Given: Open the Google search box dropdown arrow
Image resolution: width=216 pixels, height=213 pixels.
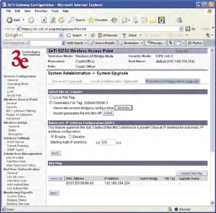Looking at the screenshot, I should [x=61, y=35].
